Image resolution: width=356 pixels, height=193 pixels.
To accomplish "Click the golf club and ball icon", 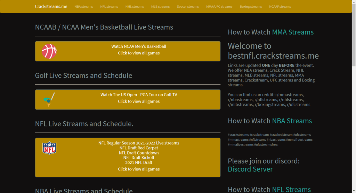I will point(49,99).
